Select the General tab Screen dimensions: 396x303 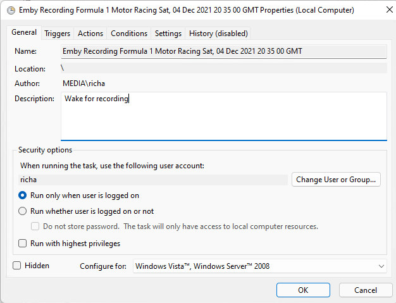click(x=25, y=33)
